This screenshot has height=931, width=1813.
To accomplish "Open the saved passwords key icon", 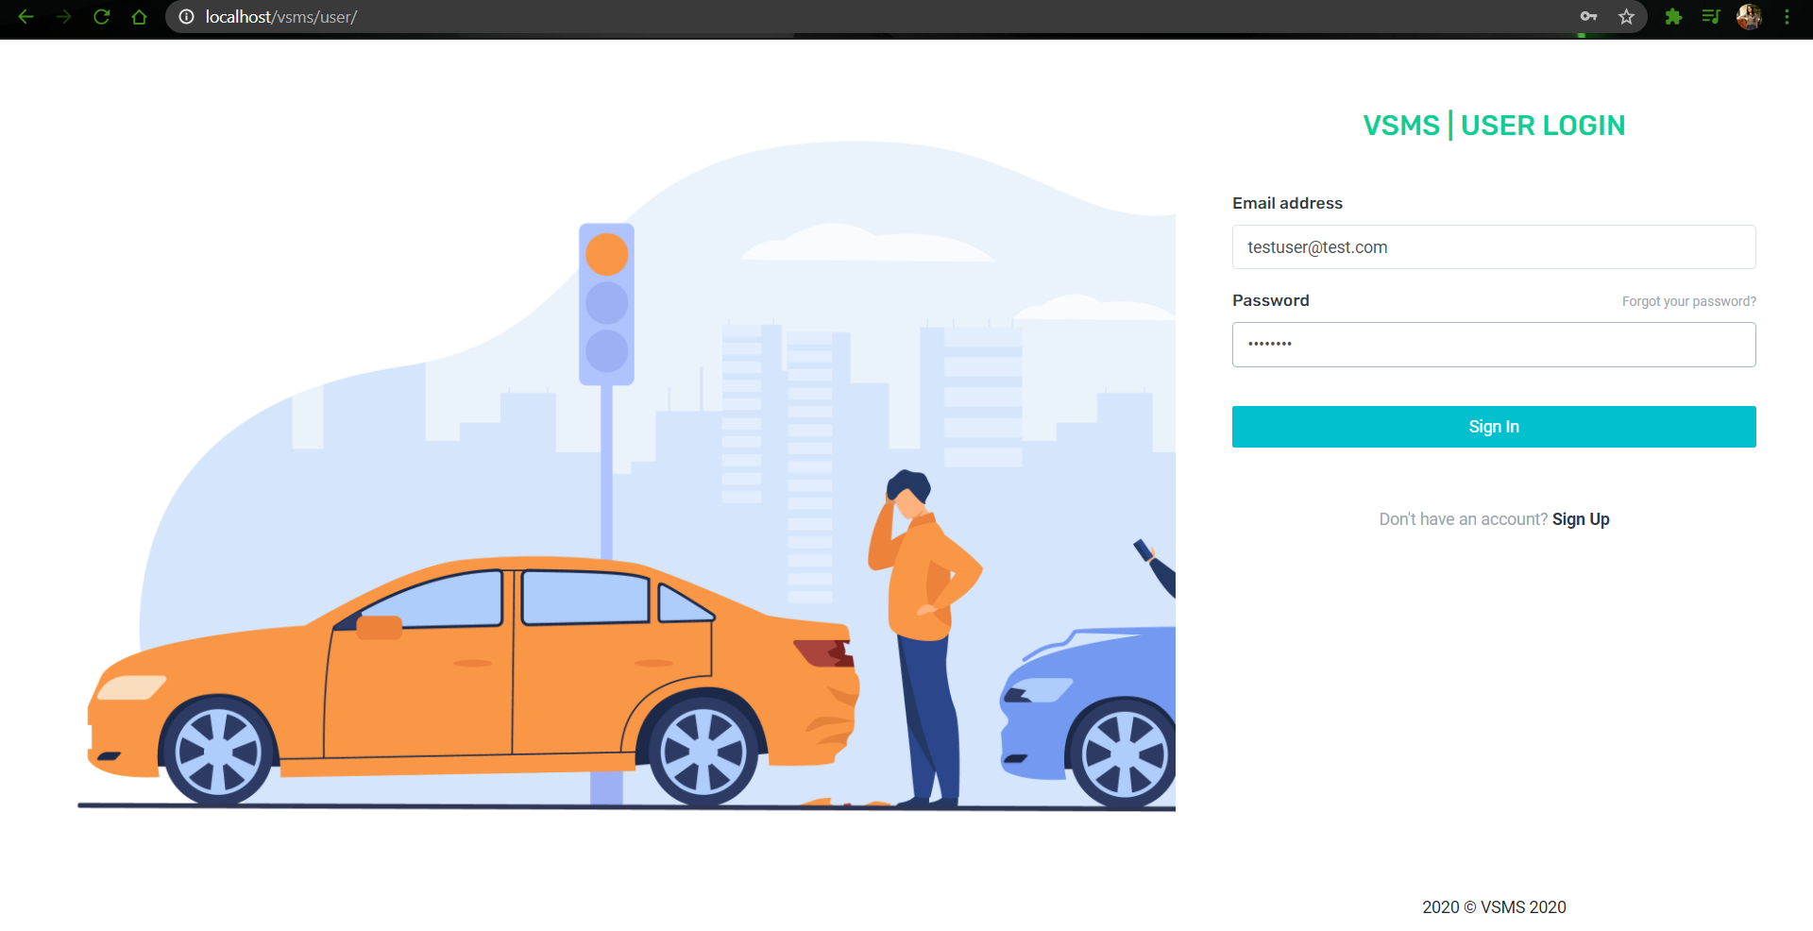I will pos(1589,16).
